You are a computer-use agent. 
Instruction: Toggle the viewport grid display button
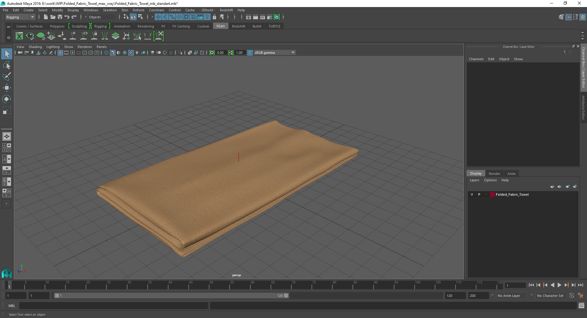click(60, 53)
